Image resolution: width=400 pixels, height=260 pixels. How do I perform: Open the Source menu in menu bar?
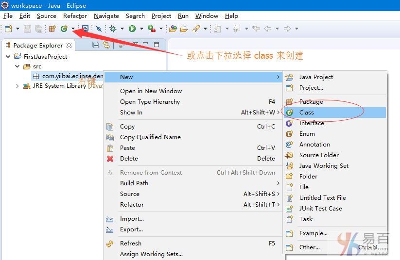coord(47,16)
